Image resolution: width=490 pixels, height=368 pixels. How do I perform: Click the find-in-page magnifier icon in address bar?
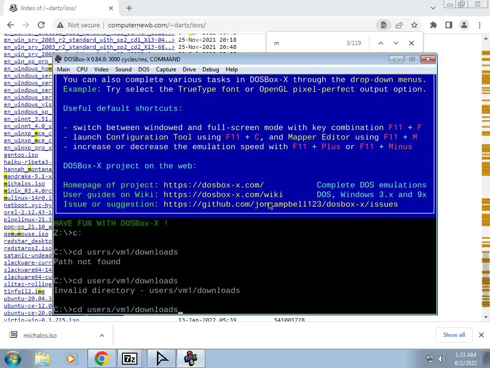point(384,25)
